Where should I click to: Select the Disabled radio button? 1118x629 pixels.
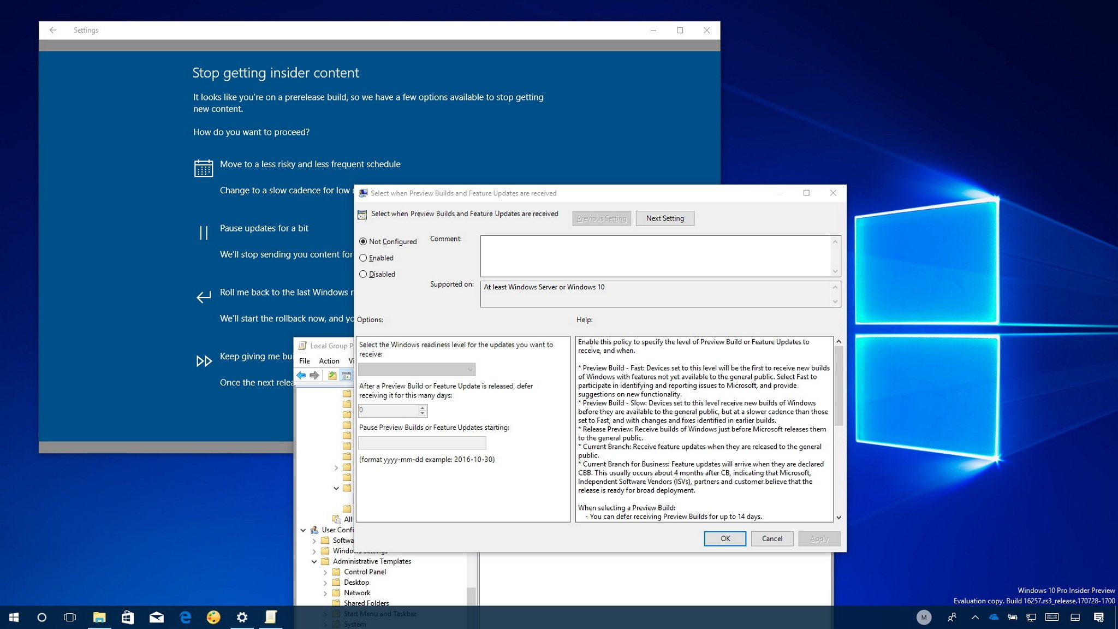(x=363, y=274)
